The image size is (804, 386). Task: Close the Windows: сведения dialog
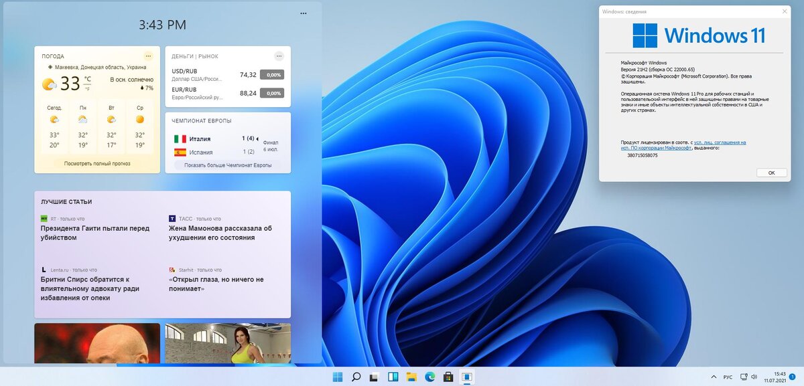(x=785, y=11)
